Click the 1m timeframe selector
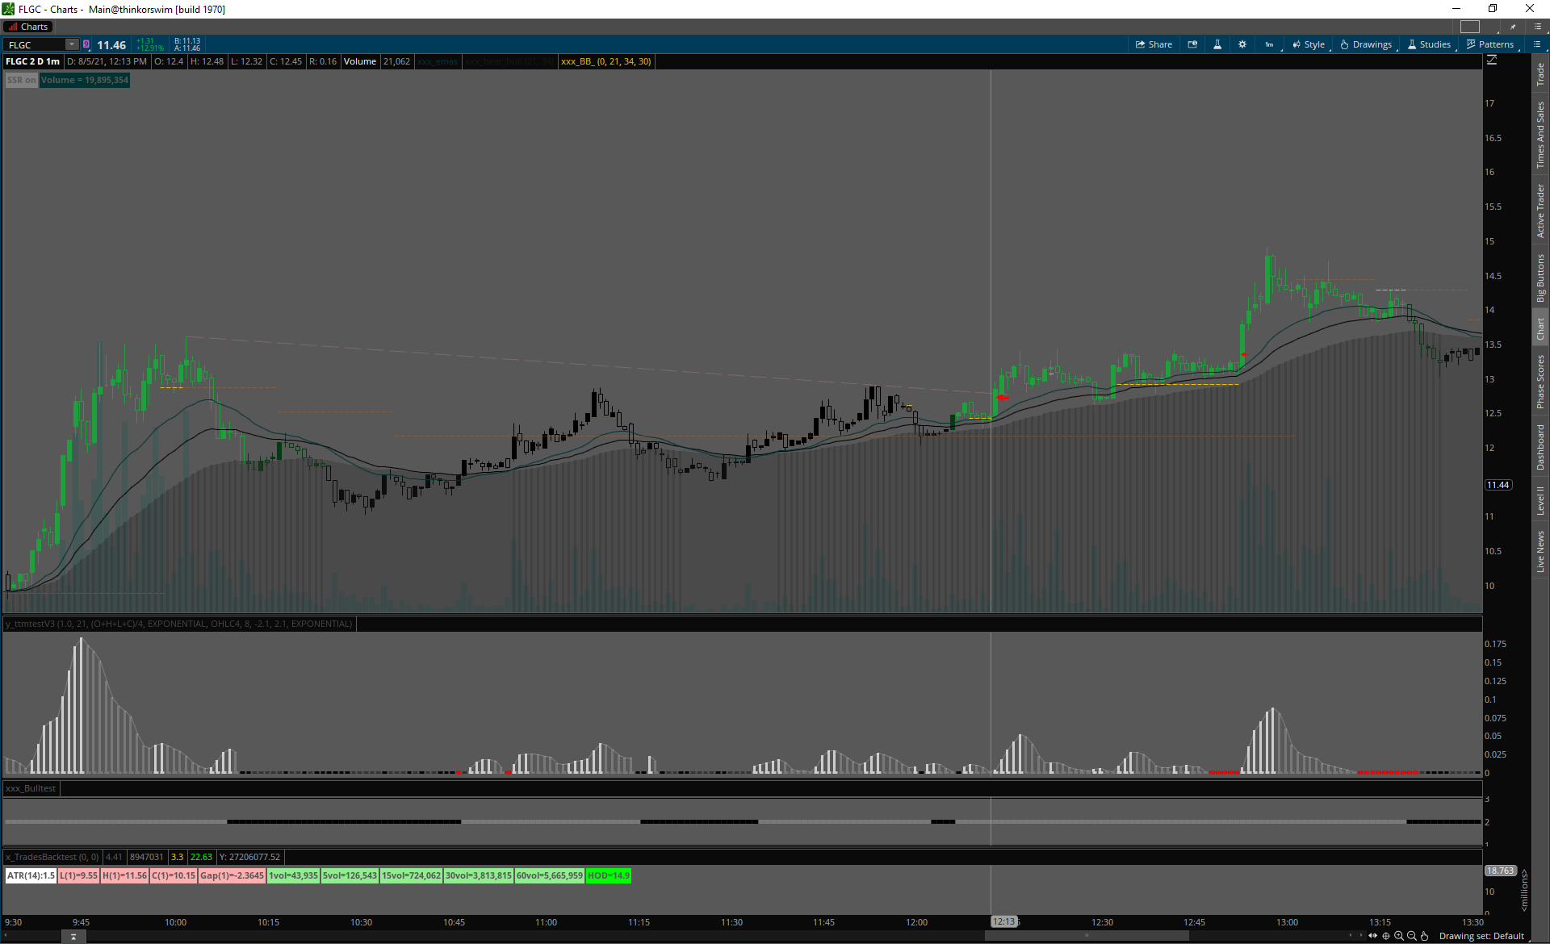The image size is (1550, 944). click(x=1269, y=44)
